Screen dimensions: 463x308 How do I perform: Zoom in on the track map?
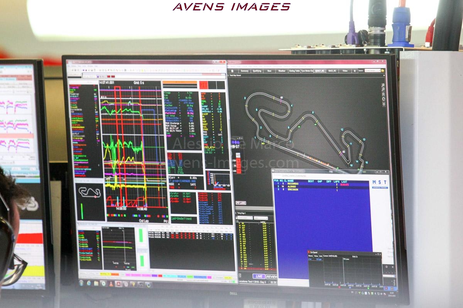(383, 85)
